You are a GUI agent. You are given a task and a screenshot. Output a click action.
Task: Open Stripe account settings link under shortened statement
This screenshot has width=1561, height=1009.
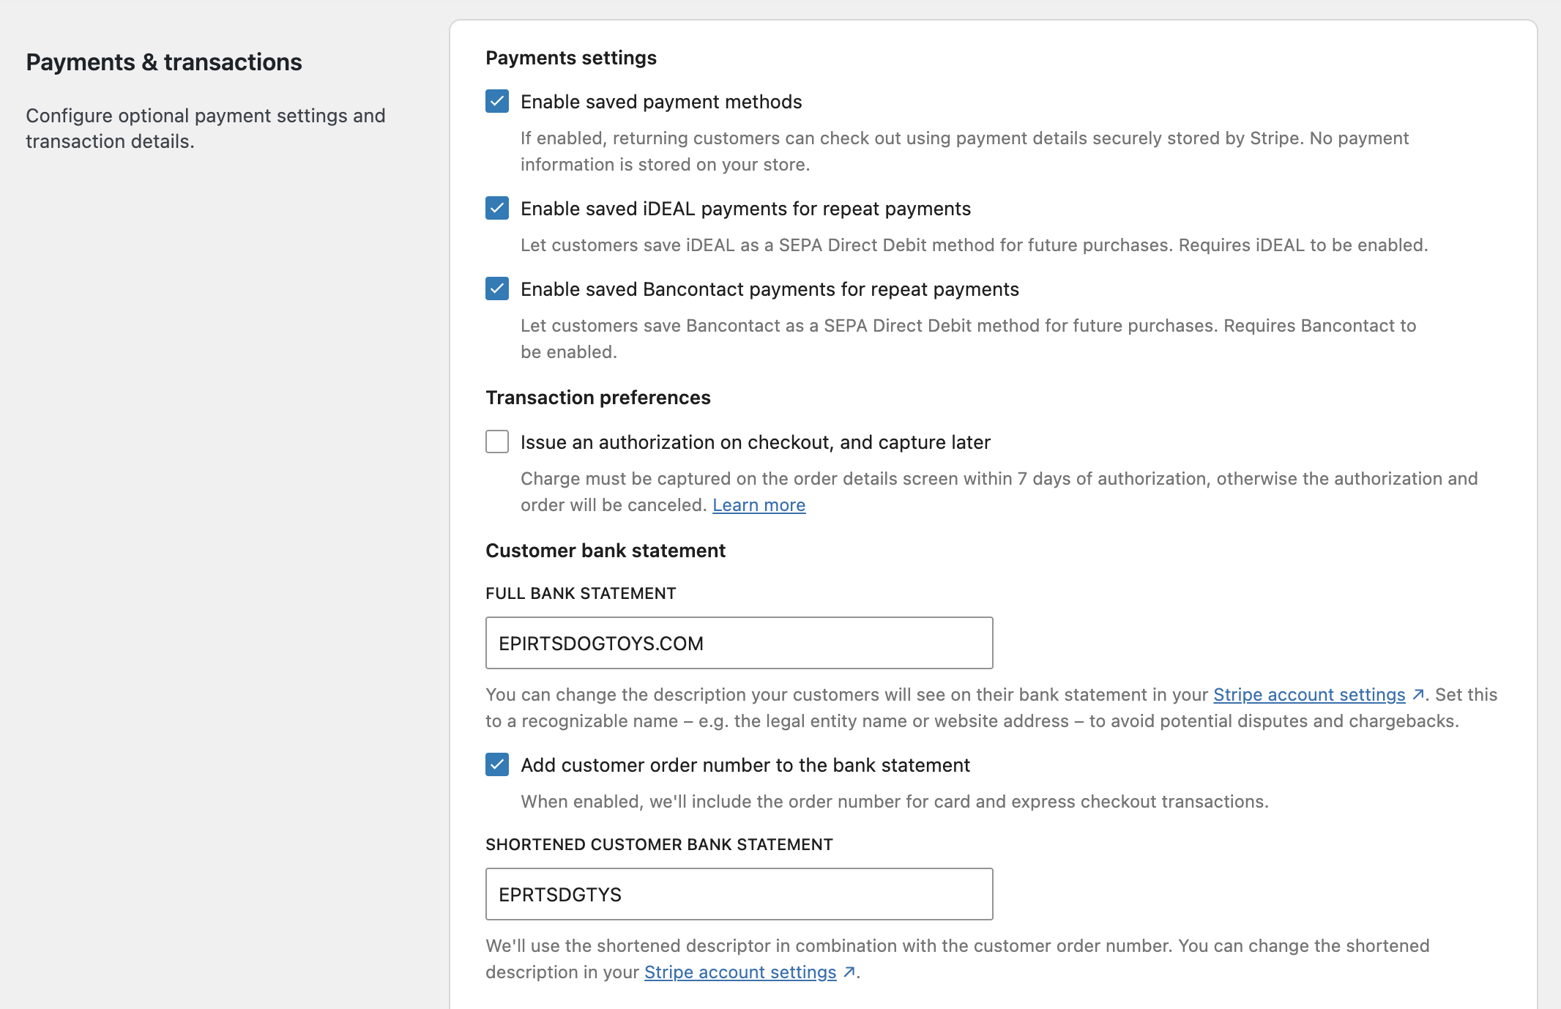click(x=739, y=972)
